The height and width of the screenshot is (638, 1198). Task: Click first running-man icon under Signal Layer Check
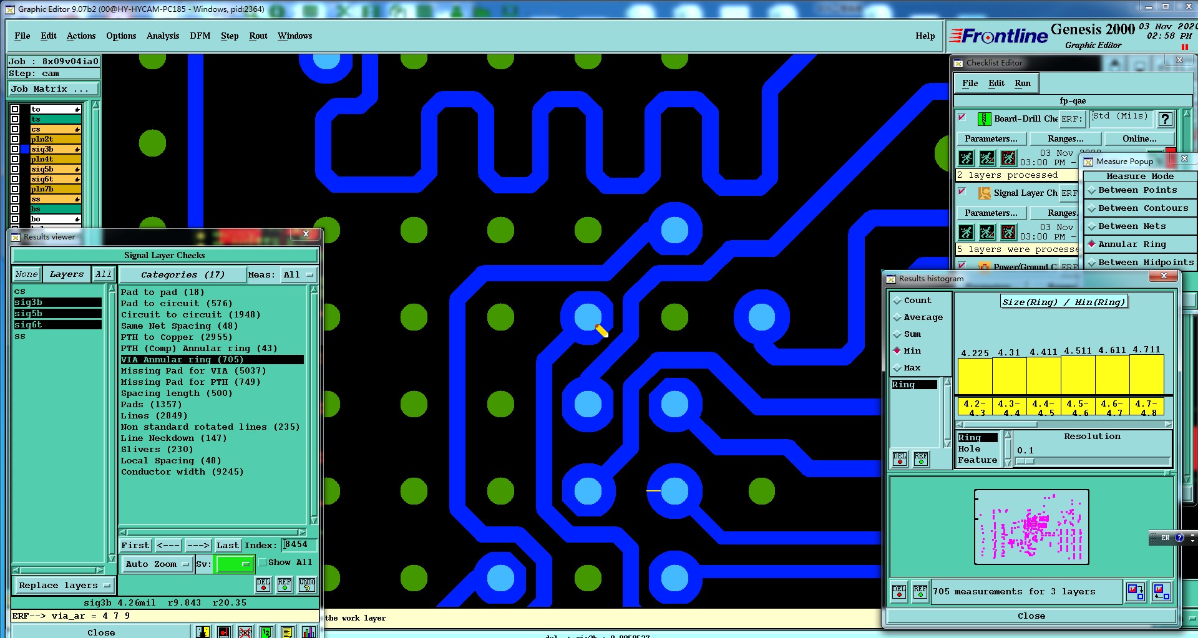click(966, 233)
